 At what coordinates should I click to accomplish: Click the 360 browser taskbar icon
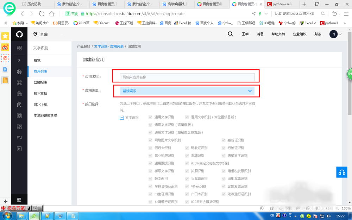click(x=34, y=216)
